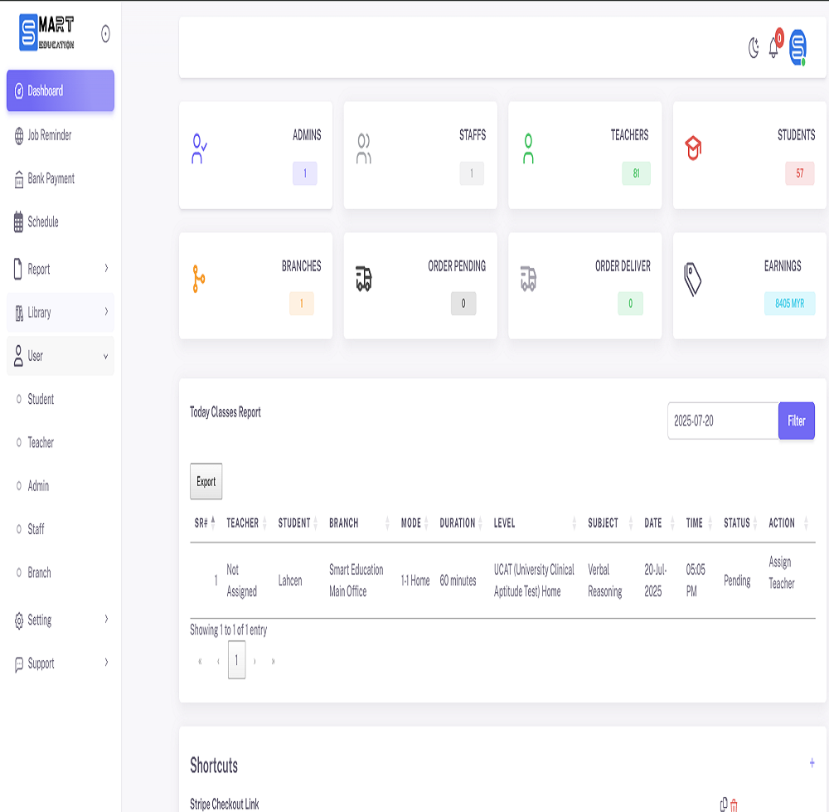The height and width of the screenshot is (812, 829).
Task: Export today's classes report
Action: (206, 482)
